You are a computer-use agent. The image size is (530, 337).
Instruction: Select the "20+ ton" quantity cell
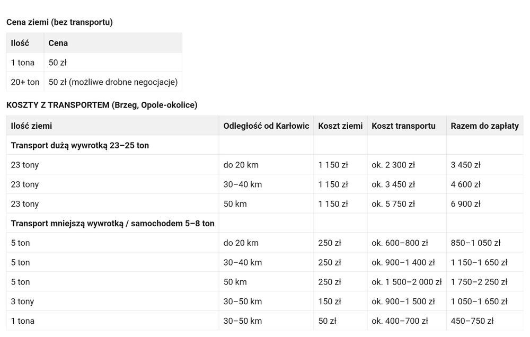point(25,82)
